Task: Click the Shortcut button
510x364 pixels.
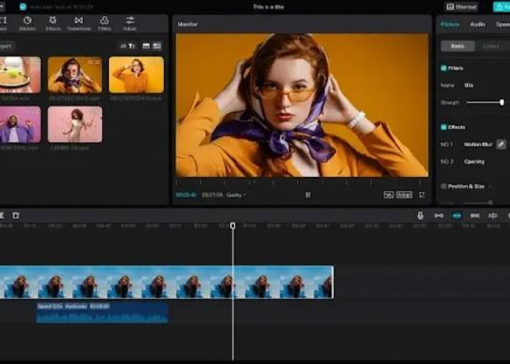Action: (x=461, y=7)
